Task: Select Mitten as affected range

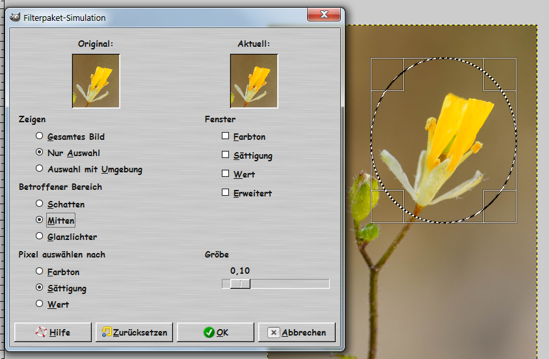Action: click(x=39, y=220)
